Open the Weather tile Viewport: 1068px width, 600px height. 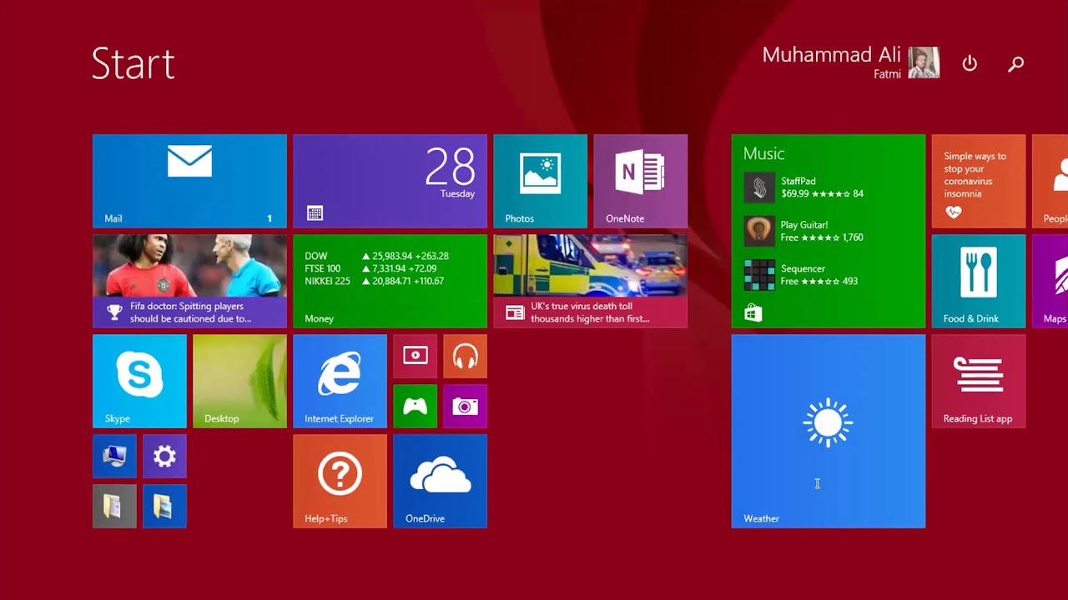(x=828, y=431)
